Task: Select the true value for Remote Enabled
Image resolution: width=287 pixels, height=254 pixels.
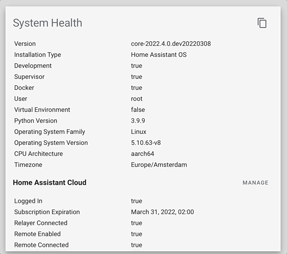Action: tap(137, 234)
